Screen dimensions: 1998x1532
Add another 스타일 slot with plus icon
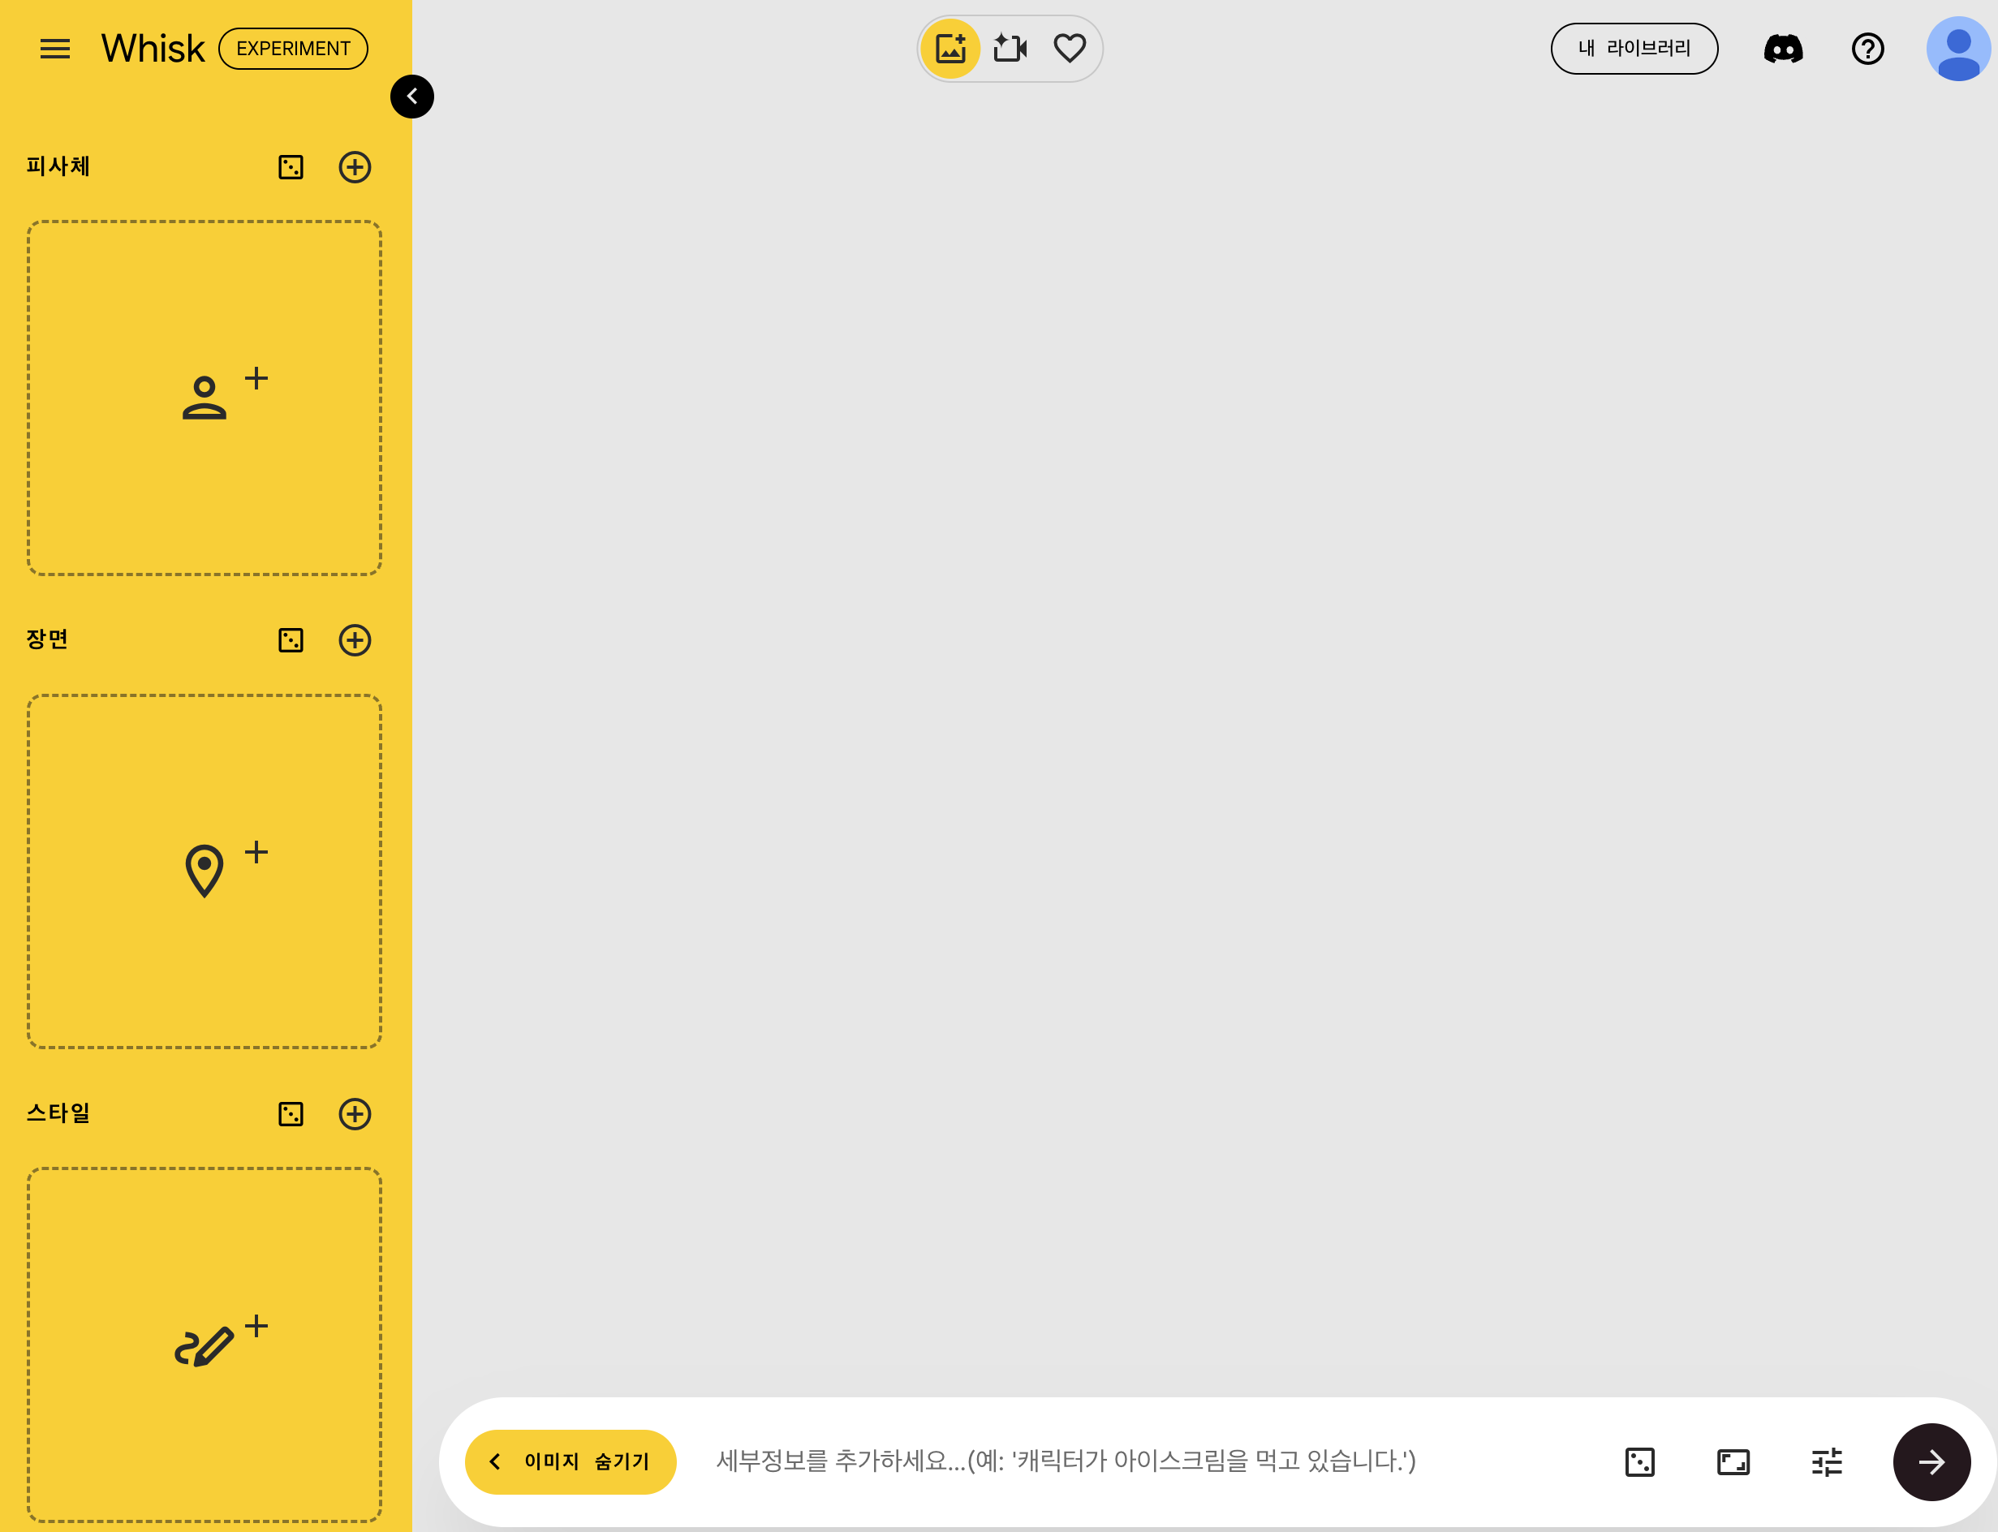pos(355,1113)
